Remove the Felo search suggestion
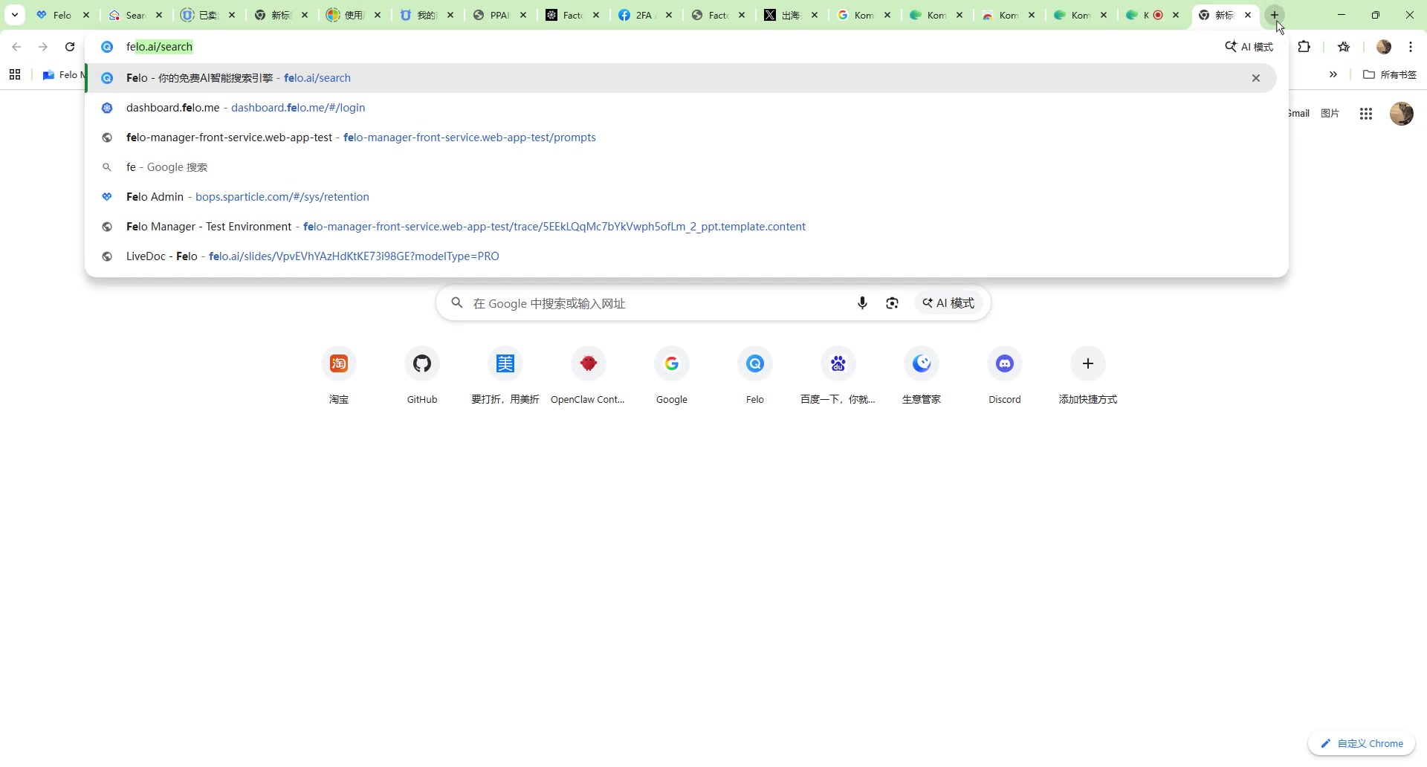 [x=1255, y=78]
